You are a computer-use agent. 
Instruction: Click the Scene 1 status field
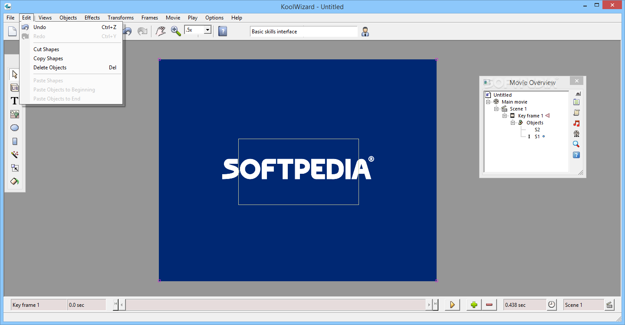[583, 305]
